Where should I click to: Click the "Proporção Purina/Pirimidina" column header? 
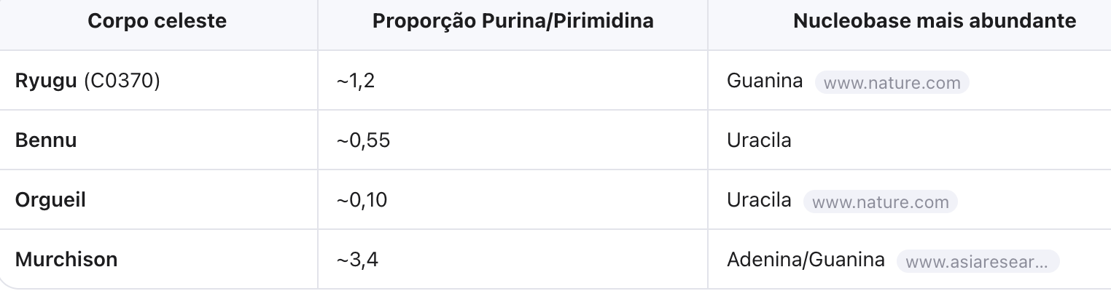[512, 22]
